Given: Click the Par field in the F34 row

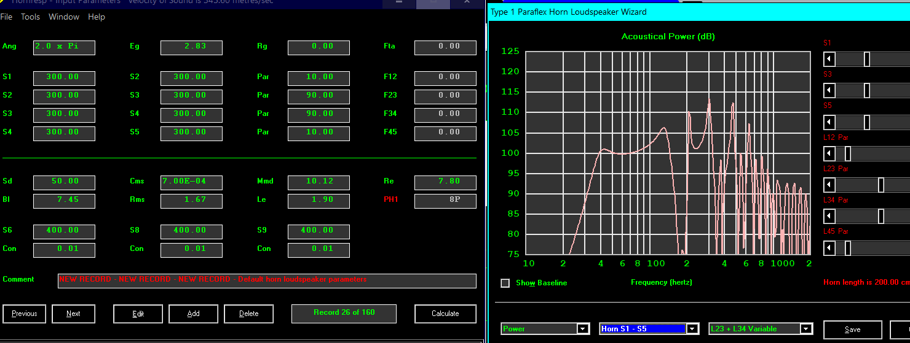Looking at the screenshot, I should click(318, 115).
